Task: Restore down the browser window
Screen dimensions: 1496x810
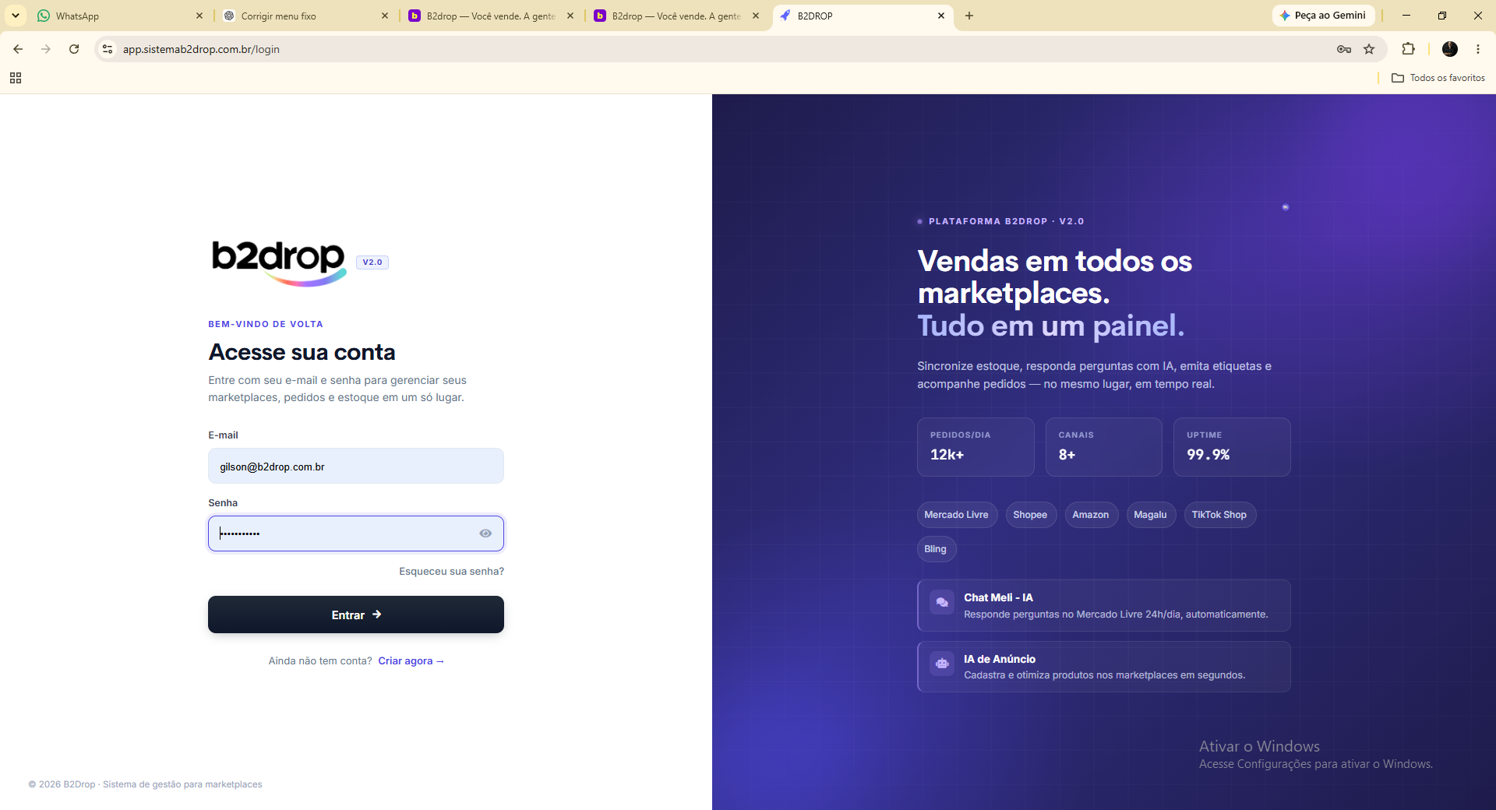Action: pyautogui.click(x=1442, y=16)
